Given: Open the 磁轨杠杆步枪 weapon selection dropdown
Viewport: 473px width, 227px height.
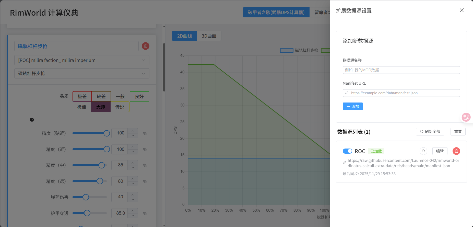Looking at the screenshot, I should [82, 73].
